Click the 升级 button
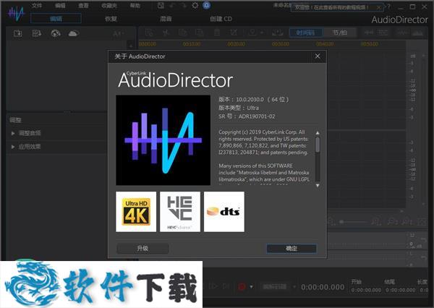Viewport: 434px width, 308px height. click(142, 248)
